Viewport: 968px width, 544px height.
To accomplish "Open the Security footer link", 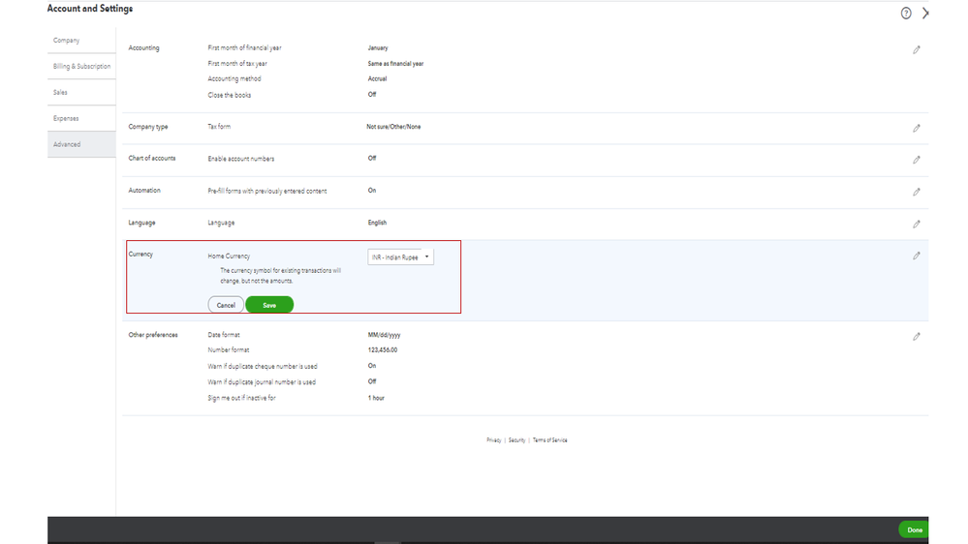I will pyautogui.click(x=516, y=440).
